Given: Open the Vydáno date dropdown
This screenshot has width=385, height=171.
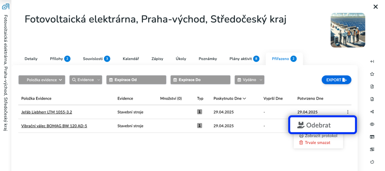Looking at the screenshot, I should click(249, 80).
